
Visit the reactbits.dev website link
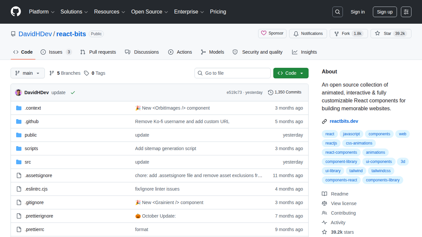344,121
